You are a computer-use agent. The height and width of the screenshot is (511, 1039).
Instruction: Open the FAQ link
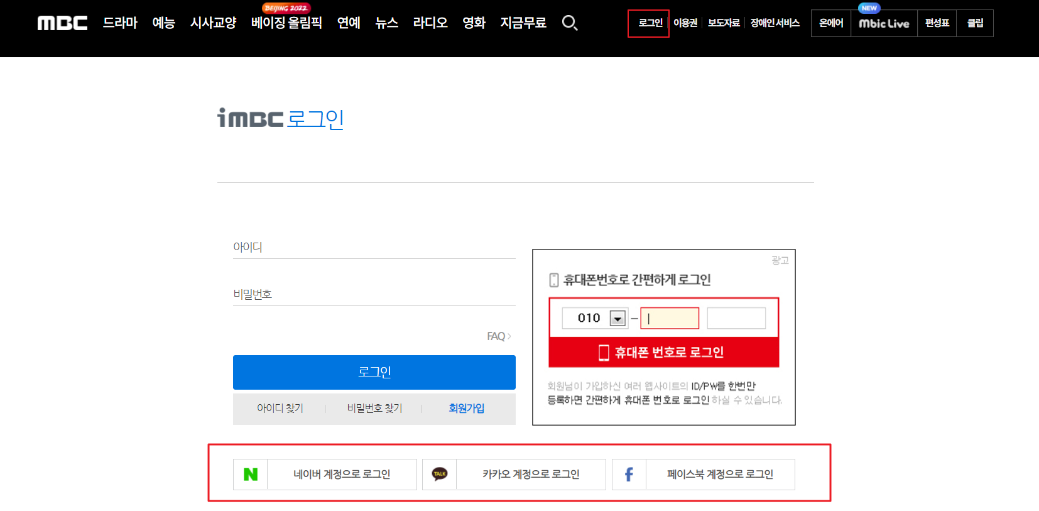pyautogui.click(x=499, y=336)
